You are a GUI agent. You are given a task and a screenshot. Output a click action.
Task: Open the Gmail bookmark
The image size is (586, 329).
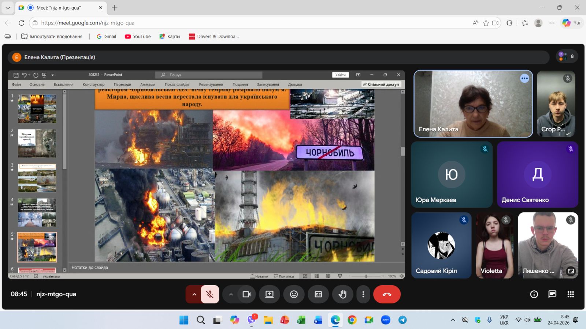click(106, 37)
